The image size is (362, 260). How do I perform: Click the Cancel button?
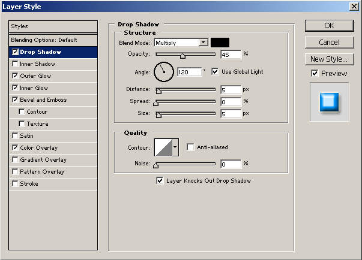point(329,43)
